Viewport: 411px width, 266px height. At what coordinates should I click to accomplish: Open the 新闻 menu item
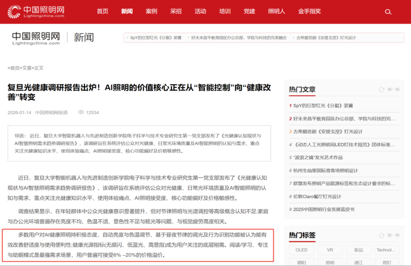[127, 11]
